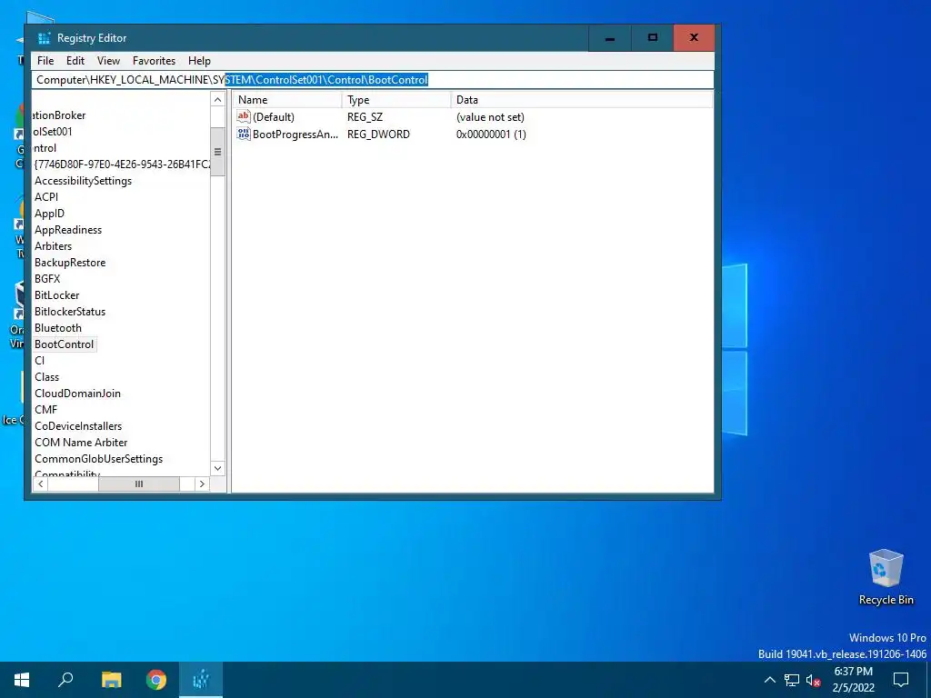Click the (value not set) data cell
The width and height of the screenshot is (931, 698).
click(490, 117)
